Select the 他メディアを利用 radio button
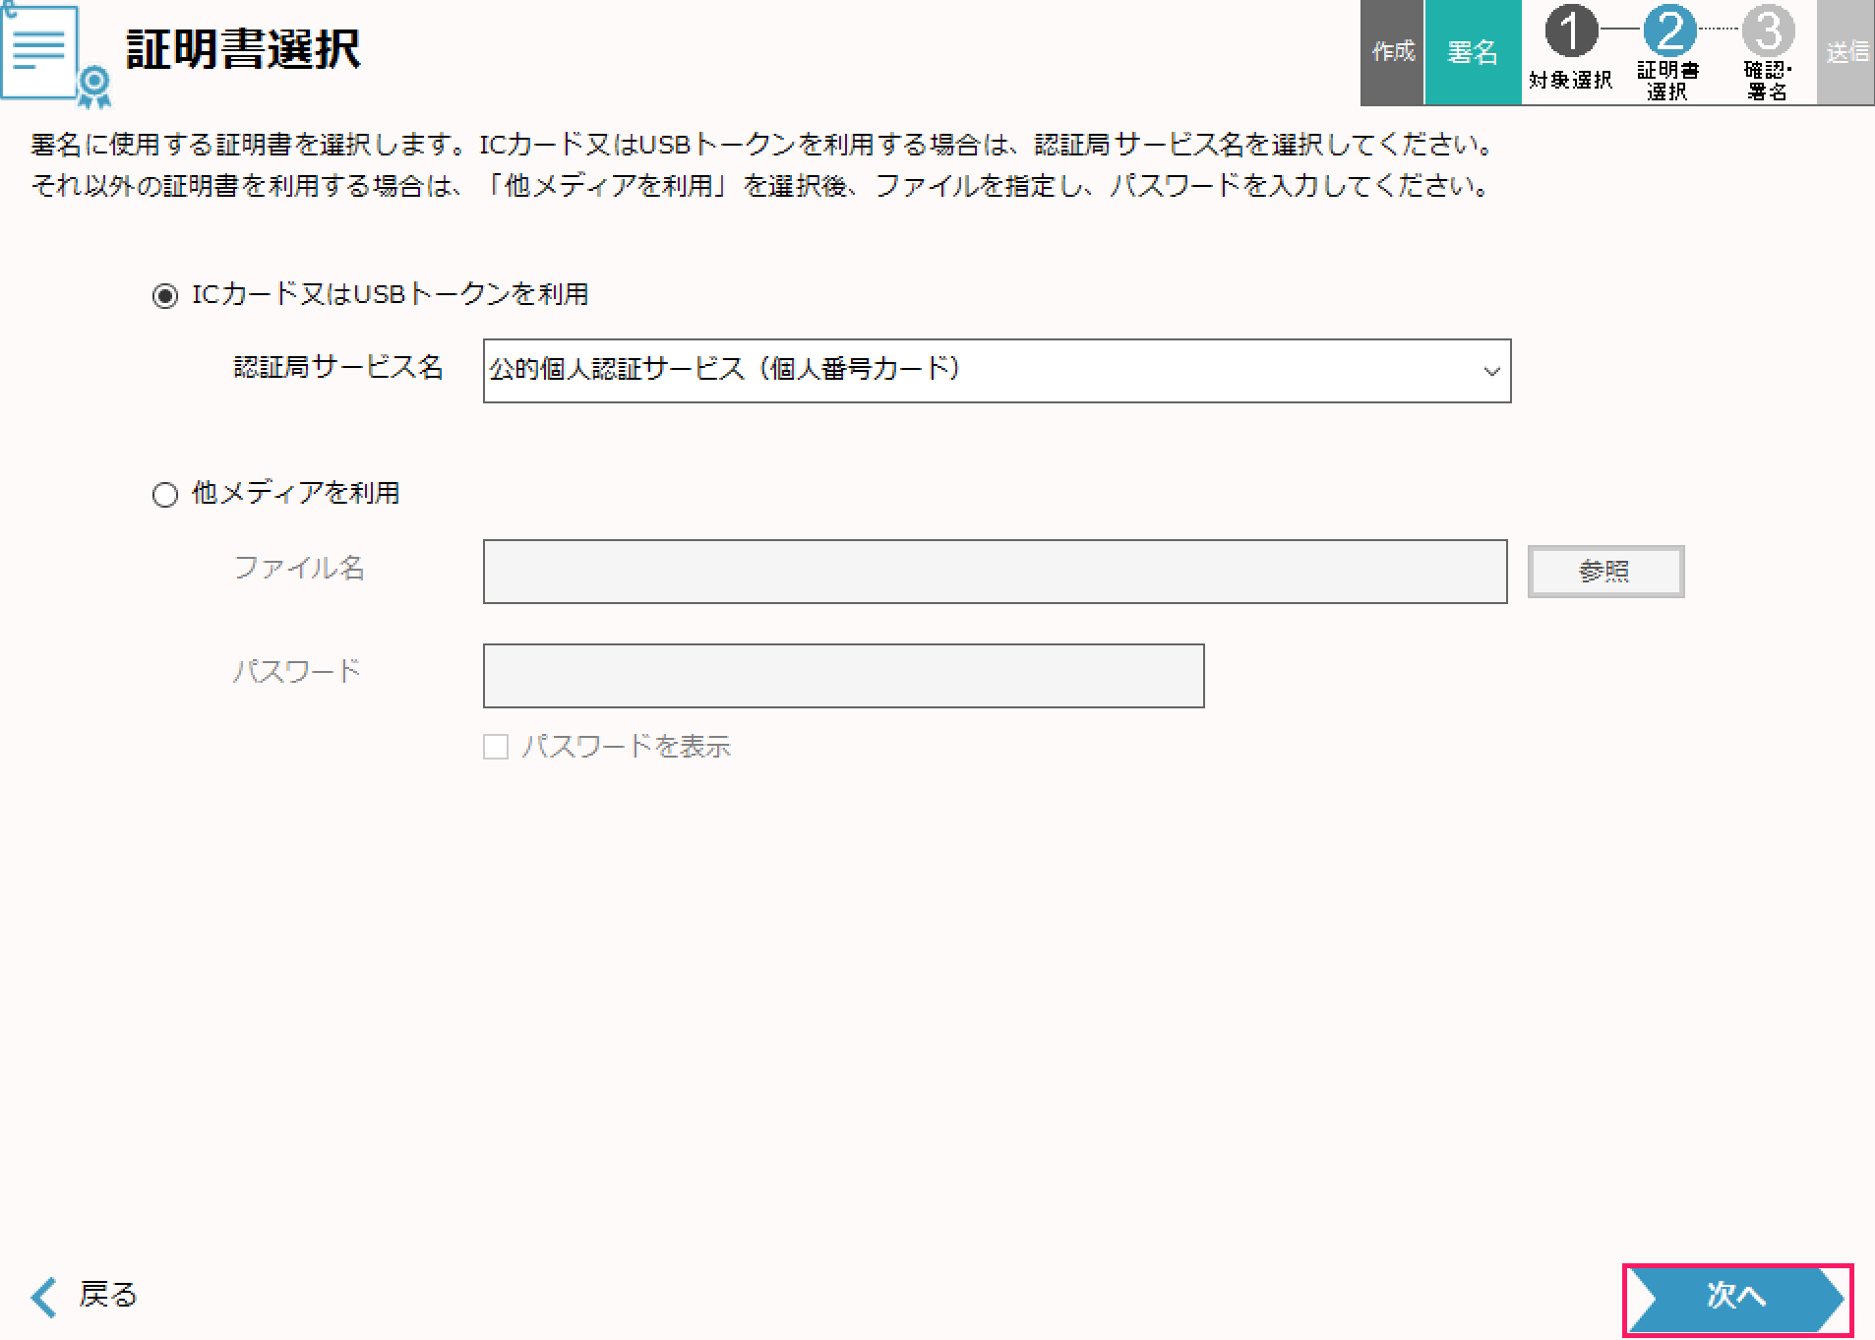 pyautogui.click(x=165, y=494)
